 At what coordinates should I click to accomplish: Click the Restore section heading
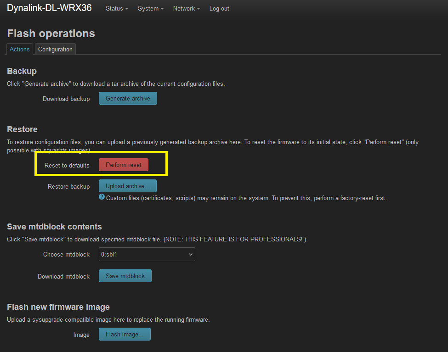click(x=22, y=129)
